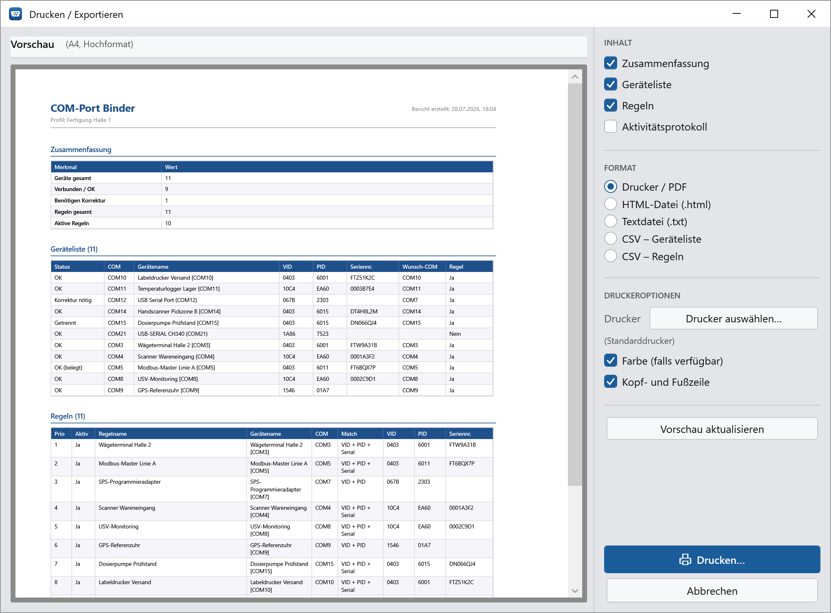Click serial 'FT6BQX7P' in Regeln table
This screenshot has height=613, width=831.
coord(462,463)
